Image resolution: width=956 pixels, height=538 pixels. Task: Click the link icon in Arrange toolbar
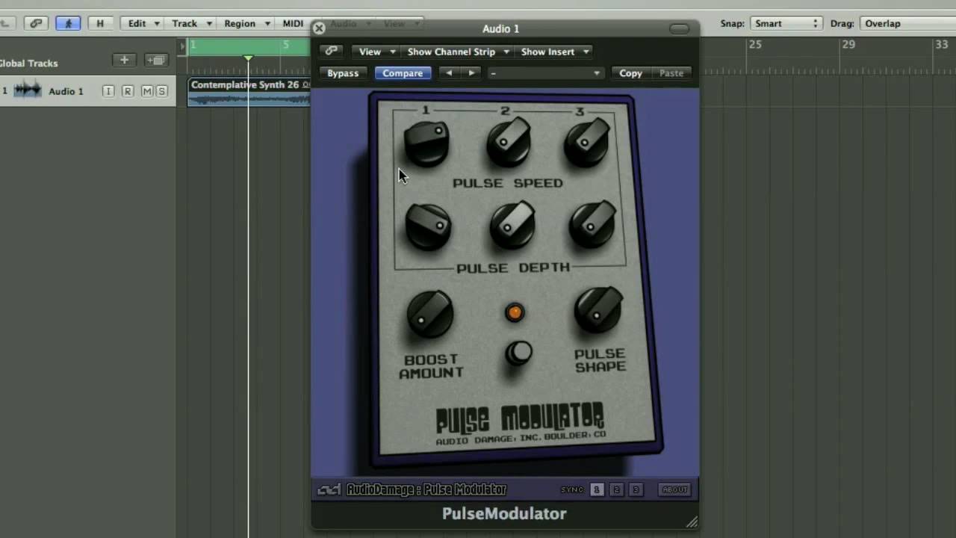pos(35,23)
